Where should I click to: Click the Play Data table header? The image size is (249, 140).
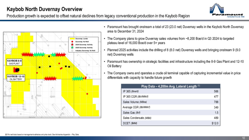click(171, 86)
